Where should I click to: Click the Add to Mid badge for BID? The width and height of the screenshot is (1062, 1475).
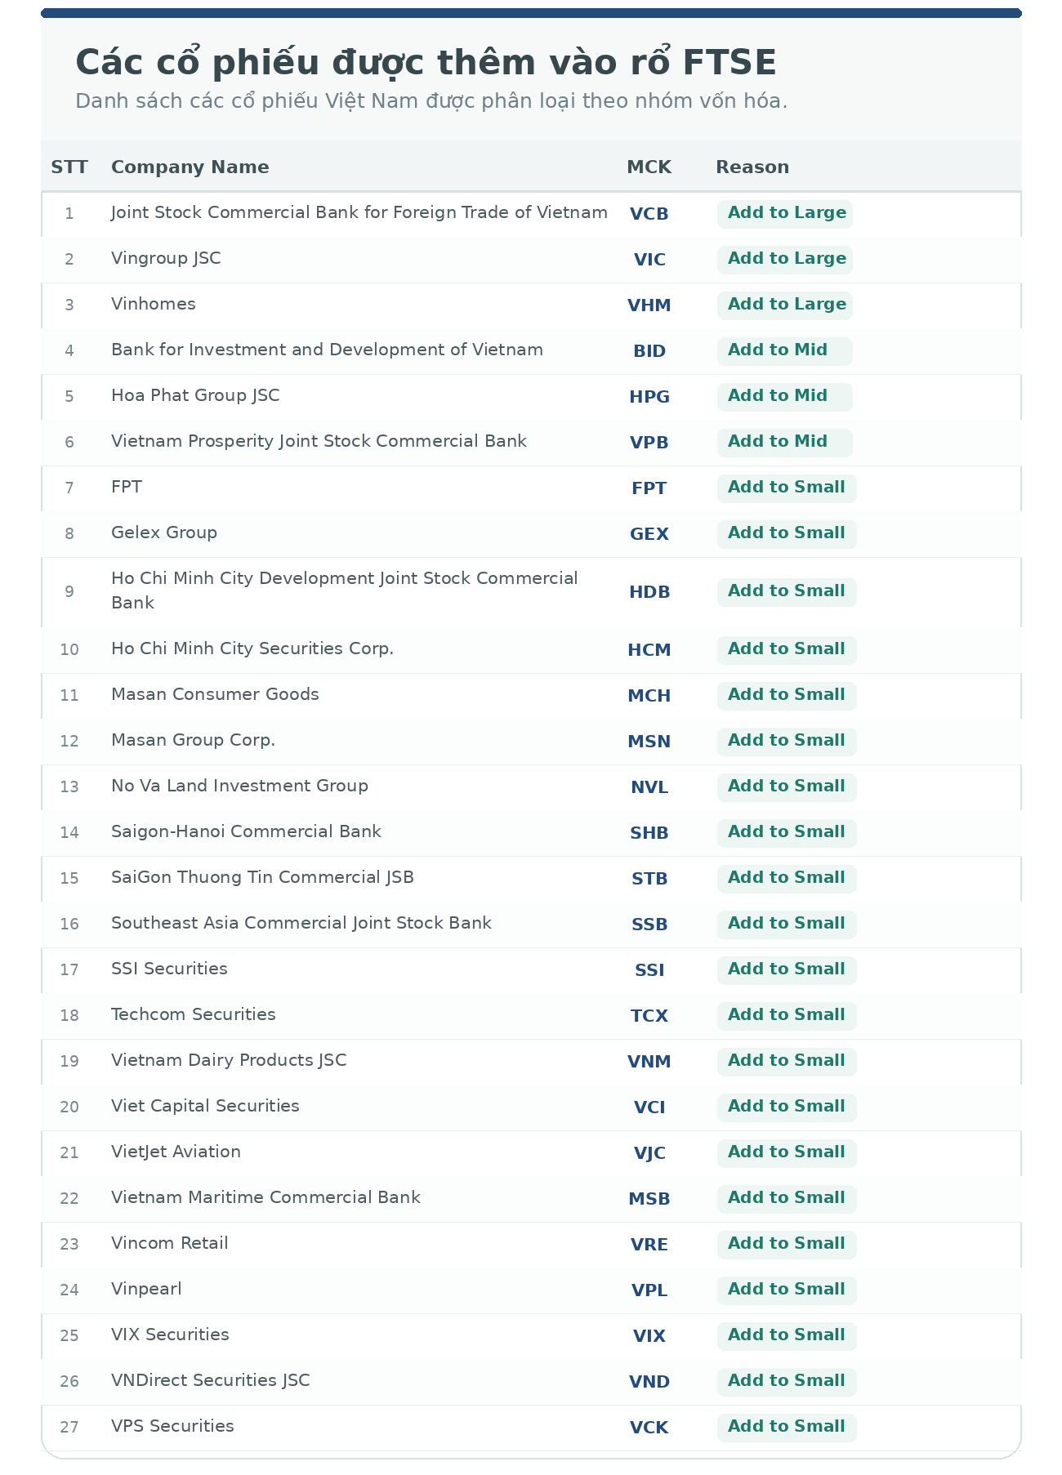[784, 350]
